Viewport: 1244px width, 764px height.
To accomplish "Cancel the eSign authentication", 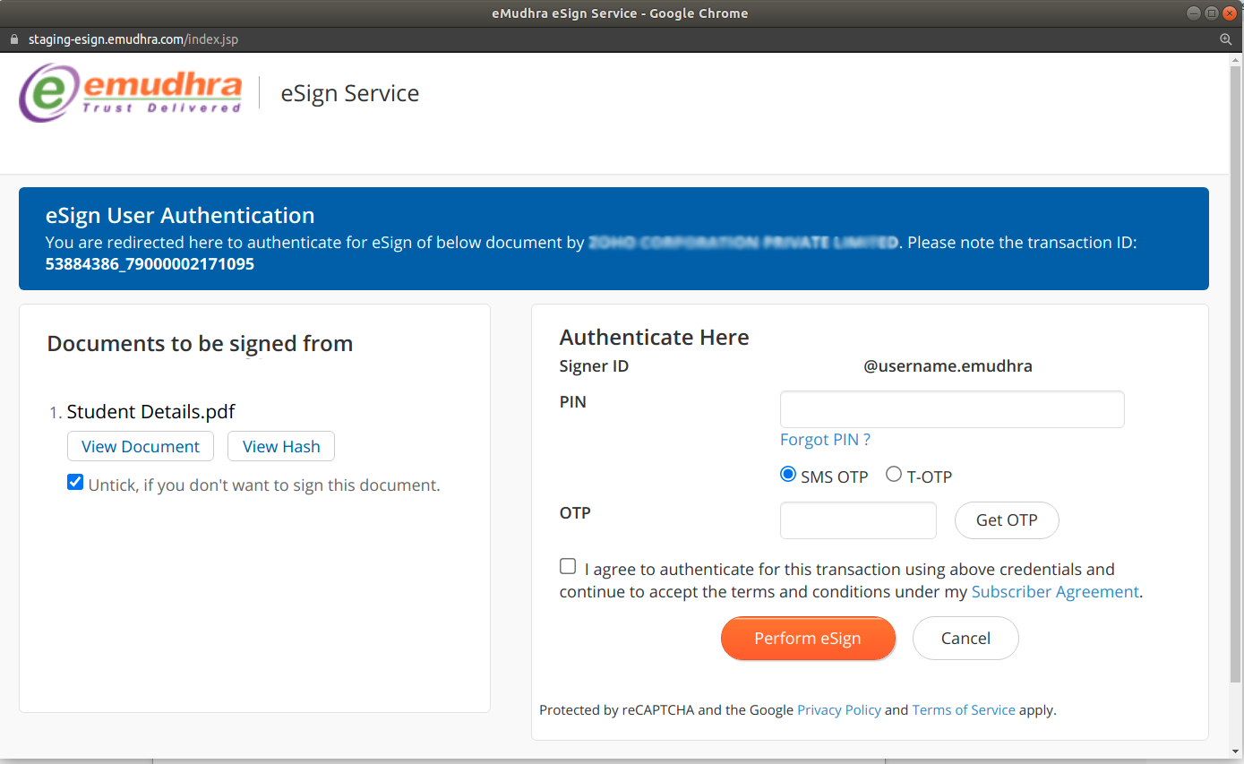I will click(x=965, y=639).
